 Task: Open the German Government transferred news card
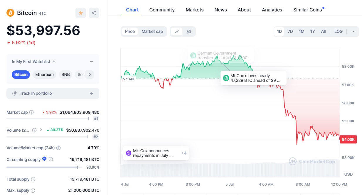pyautogui.click(x=220, y=55)
